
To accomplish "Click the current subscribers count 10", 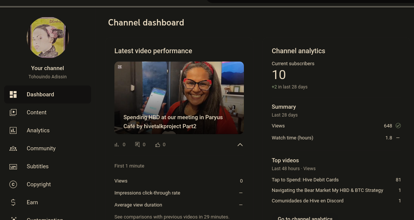I will (279, 75).
